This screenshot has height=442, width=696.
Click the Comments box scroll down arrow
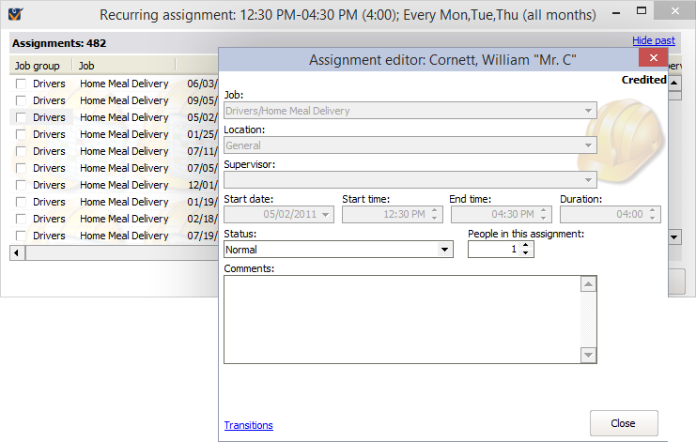pyautogui.click(x=588, y=354)
